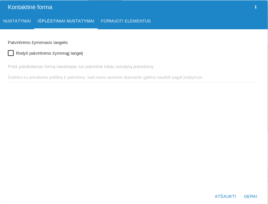Click the empty white area of the dialog body

click(x=134, y=137)
